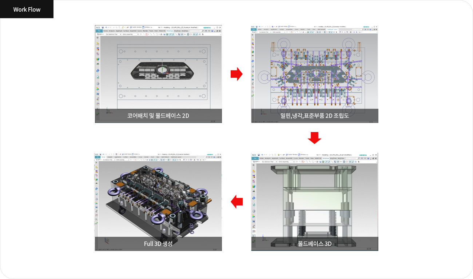Open Assembly Navigator icon in 코어배치 screenshot sidebar
This screenshot has height=279, width=473.
coord(98,44)
